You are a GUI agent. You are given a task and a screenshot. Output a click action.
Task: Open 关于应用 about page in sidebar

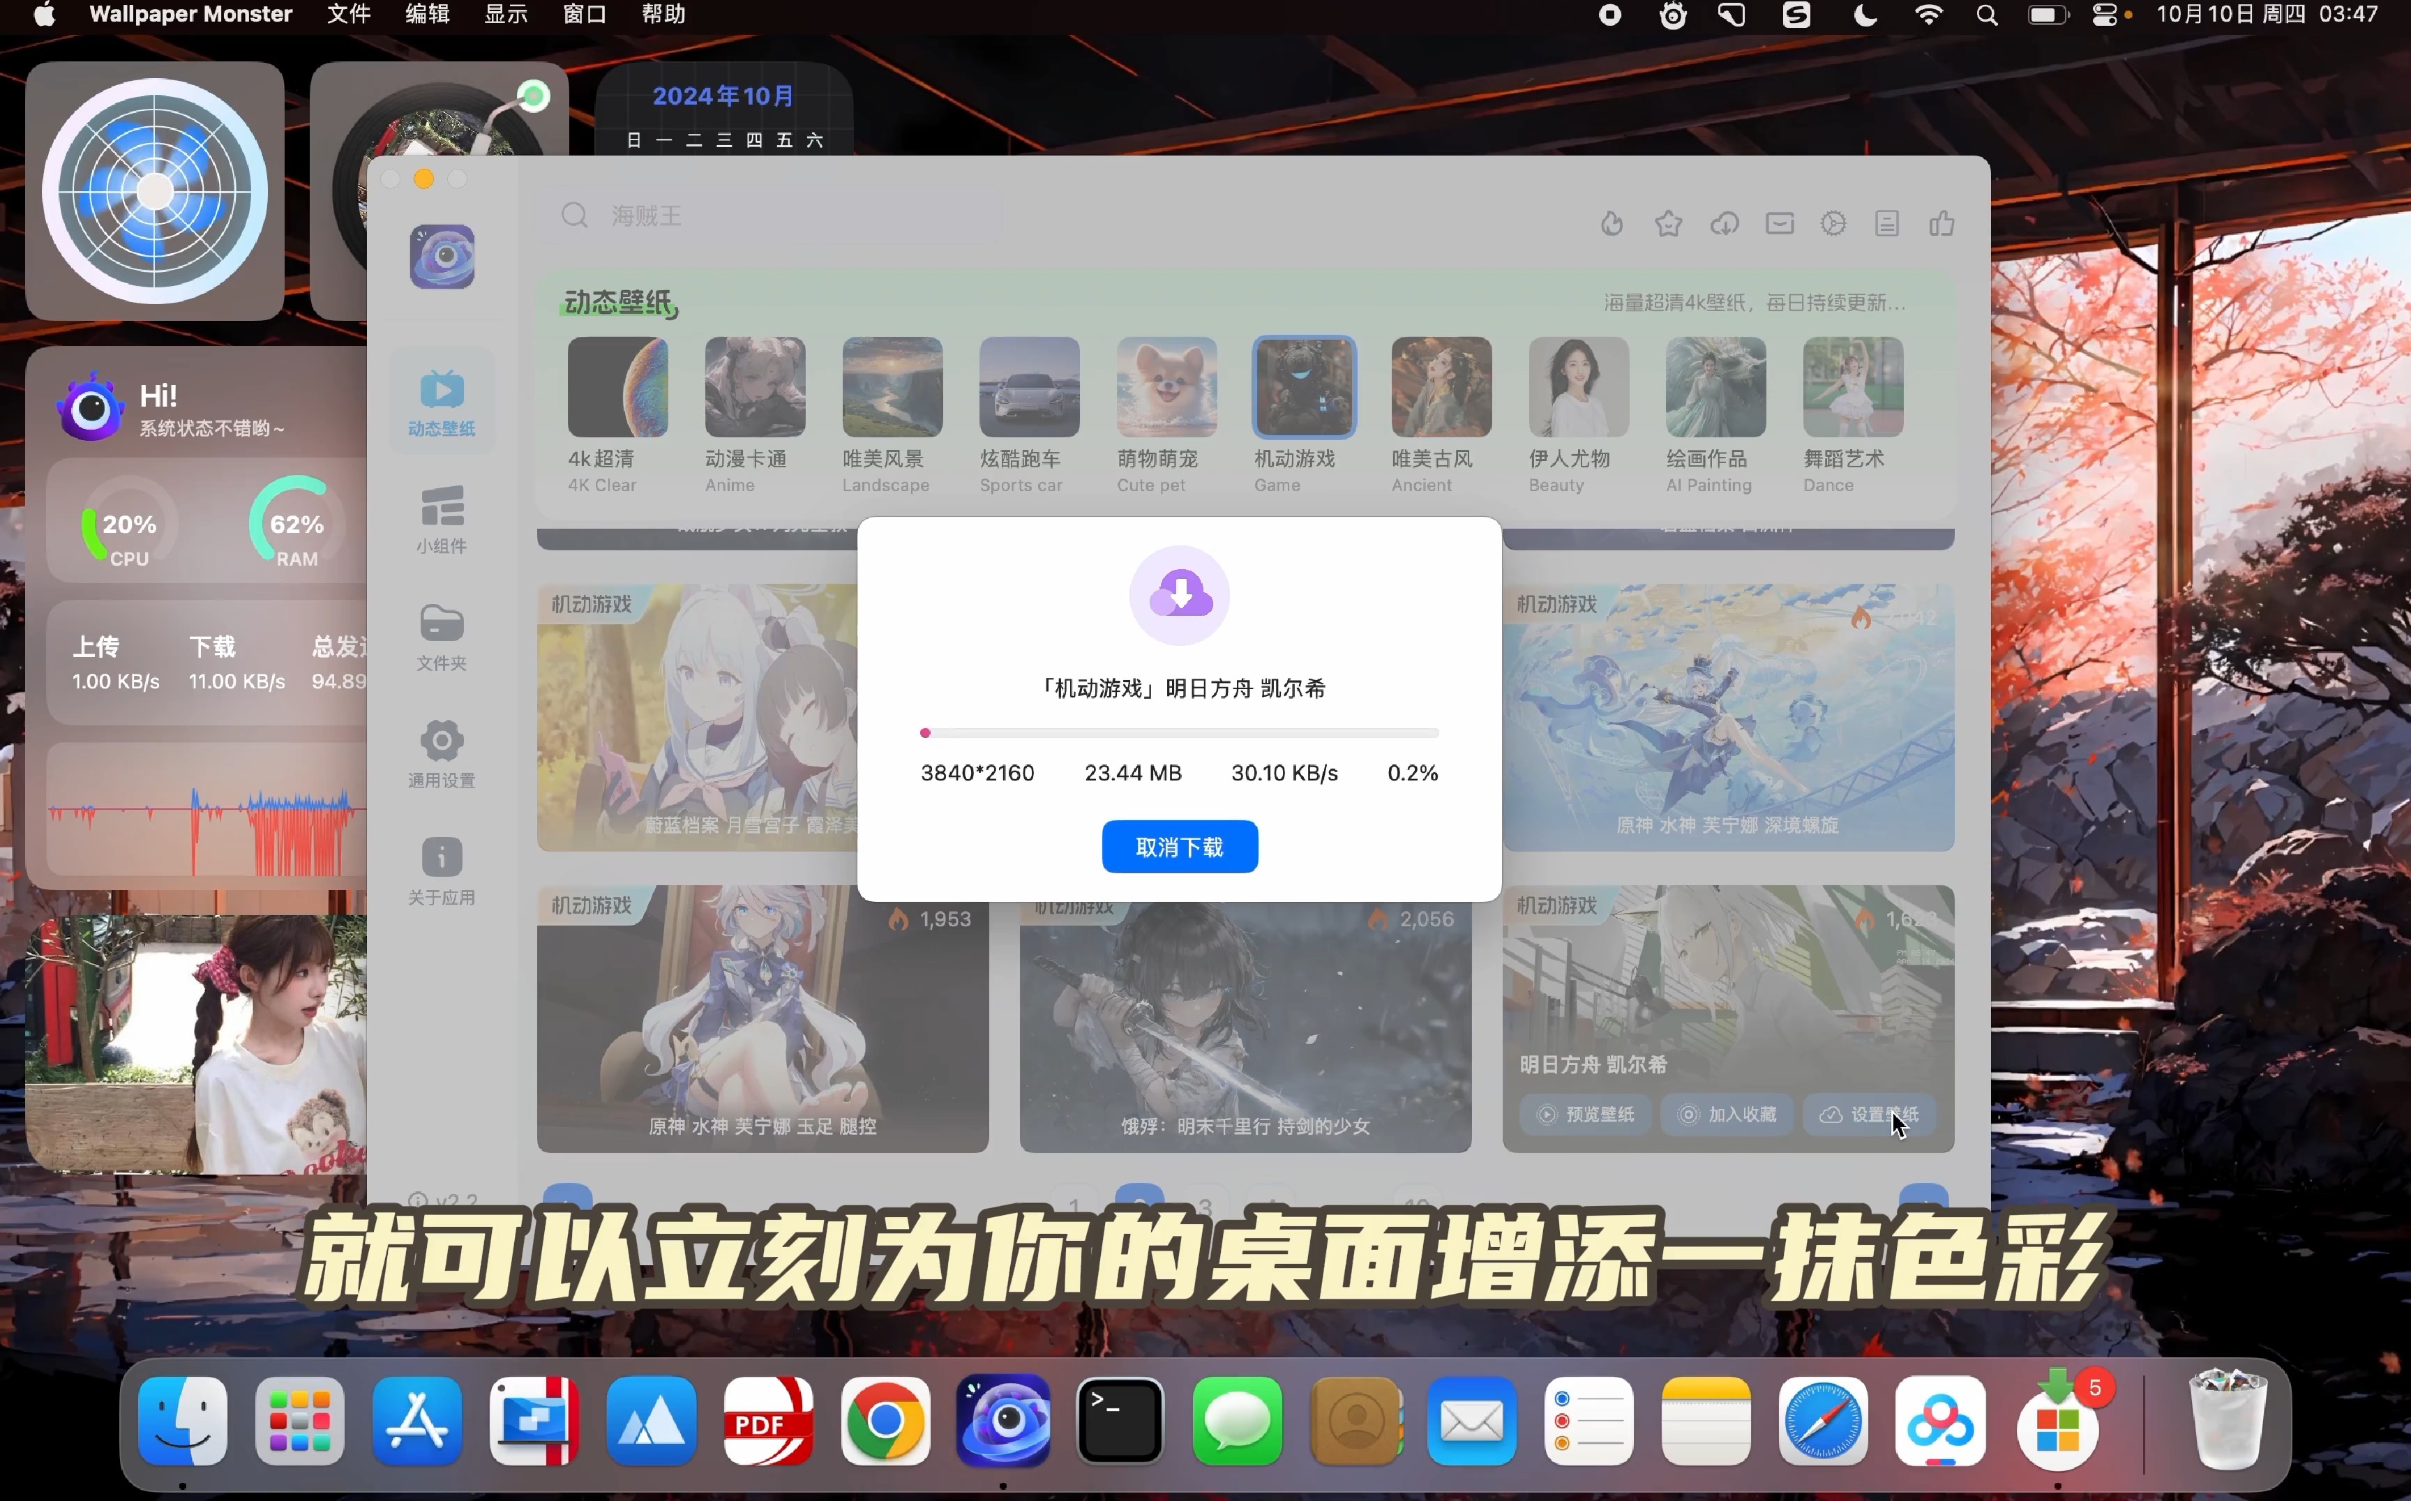(441, 868)
